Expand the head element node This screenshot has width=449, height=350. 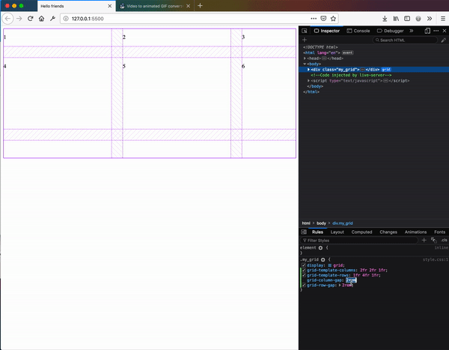tap(305, 58)
